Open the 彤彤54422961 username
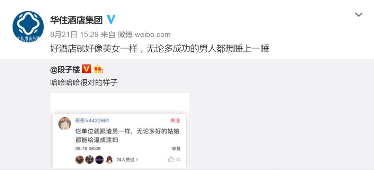Screen dimensions: 374x170 92,121
